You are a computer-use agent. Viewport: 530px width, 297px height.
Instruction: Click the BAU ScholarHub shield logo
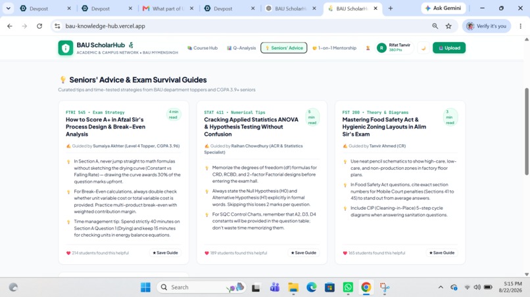coord(65,48)
